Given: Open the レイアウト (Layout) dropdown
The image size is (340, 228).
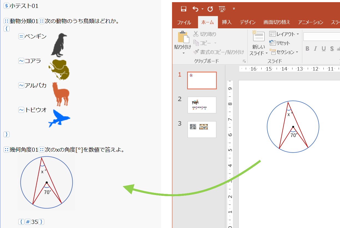Looking at the screenshot, I should pyautogui.click(x=284, y=34).
